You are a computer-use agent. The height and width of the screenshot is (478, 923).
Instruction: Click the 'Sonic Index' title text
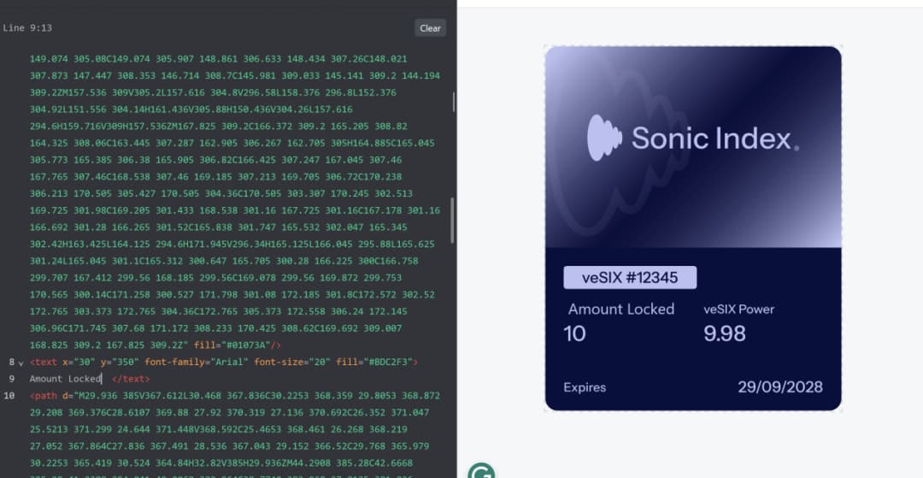(711, 139)
